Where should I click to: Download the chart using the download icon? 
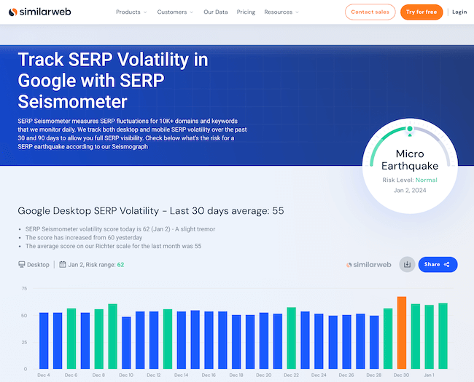tap(407, 265)
